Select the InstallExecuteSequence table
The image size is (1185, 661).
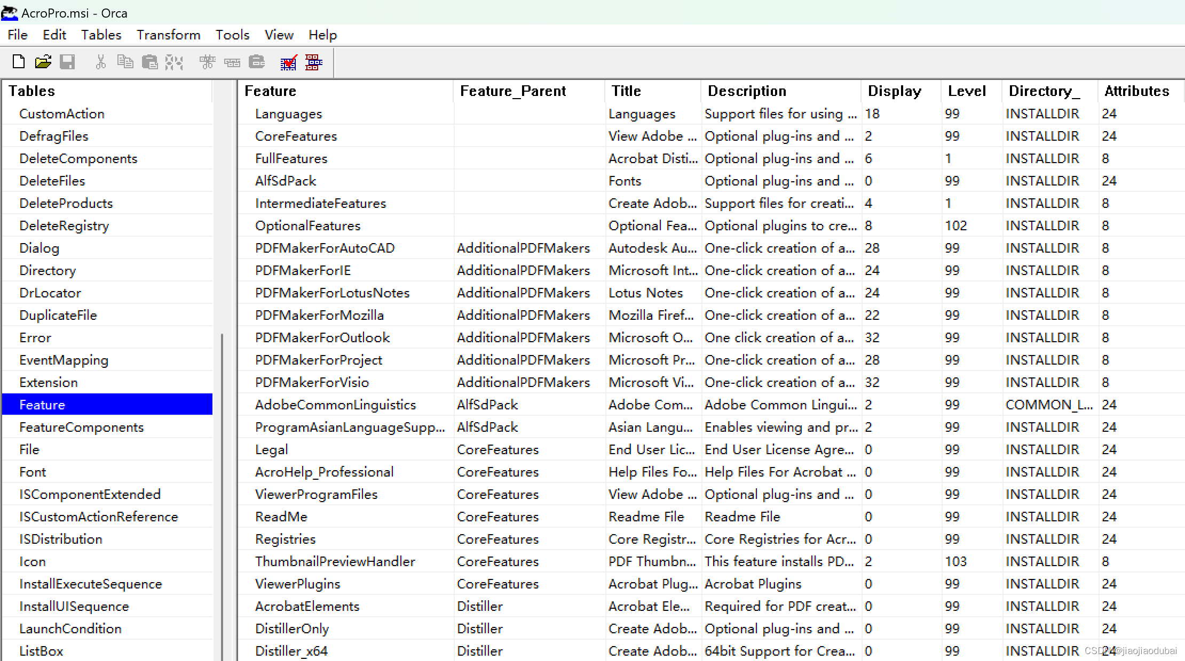90,584
